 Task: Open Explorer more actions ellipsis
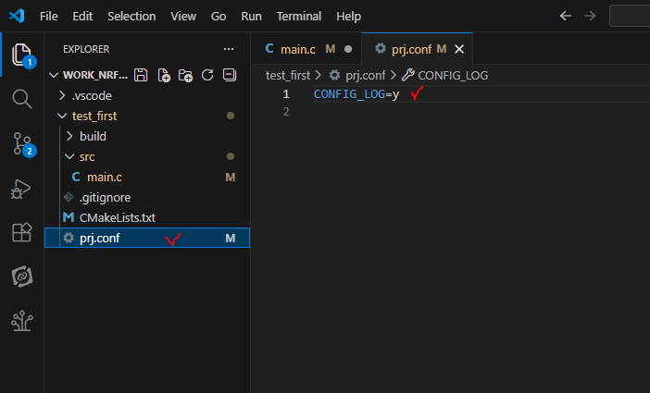(229, 49)
